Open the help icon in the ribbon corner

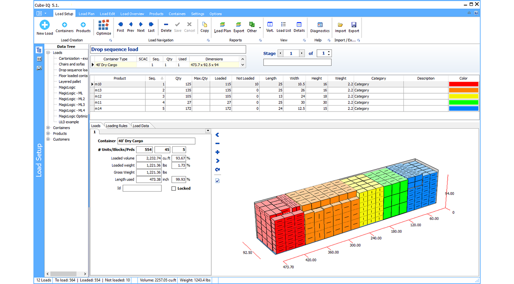click(476, 13)
